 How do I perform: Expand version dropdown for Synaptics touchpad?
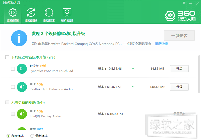coord(133,68)
